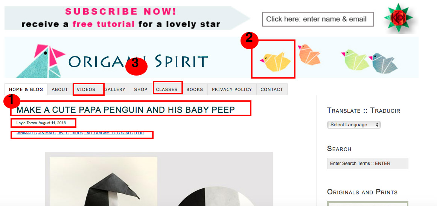The width and height of the screenshot is (437, 206).
Task: Open the Select Language dropdown
Action: click(x=354, y=125)
